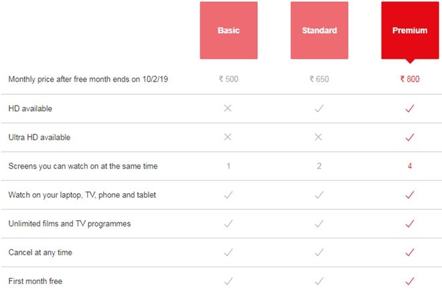Click Premium's red Ultra HD checkmark
Viewport: 442px width, 294px height.
point(410,137)
